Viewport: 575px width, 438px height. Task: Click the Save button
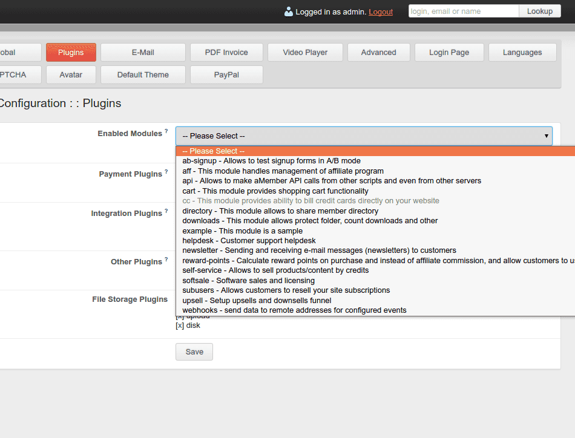point(194,352)
